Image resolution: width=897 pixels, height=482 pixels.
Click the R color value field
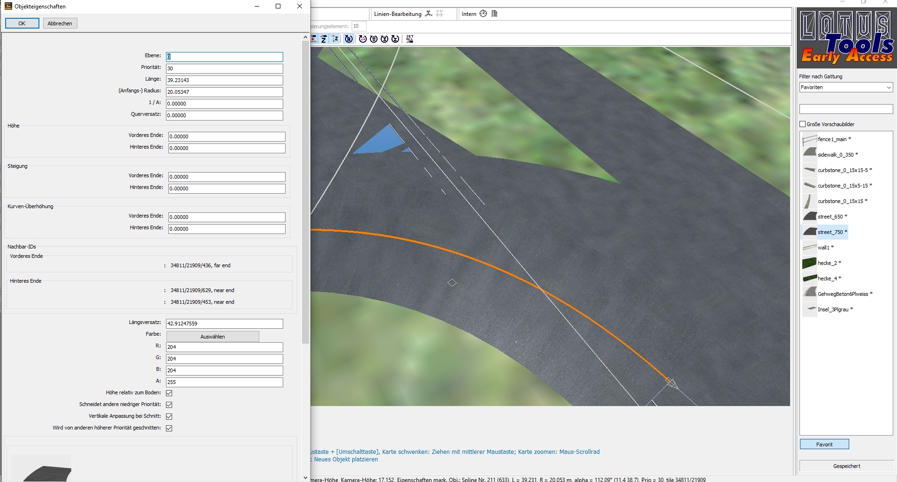click(225, 347)
